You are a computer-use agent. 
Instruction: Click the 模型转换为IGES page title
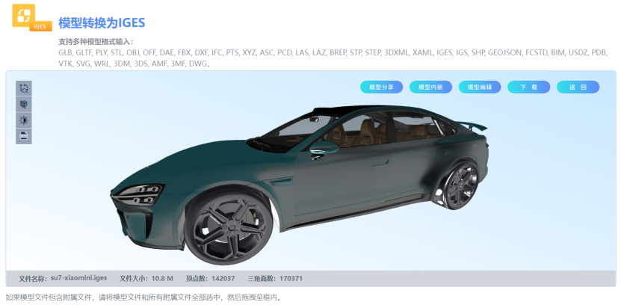click(102, 22)
